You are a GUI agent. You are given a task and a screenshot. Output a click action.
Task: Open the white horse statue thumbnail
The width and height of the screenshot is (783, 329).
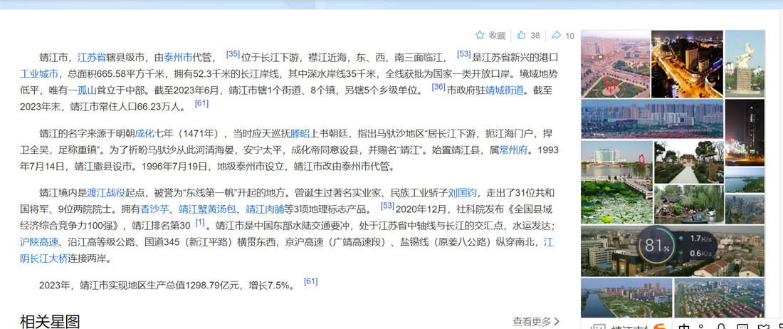click(x=745, y=63)
